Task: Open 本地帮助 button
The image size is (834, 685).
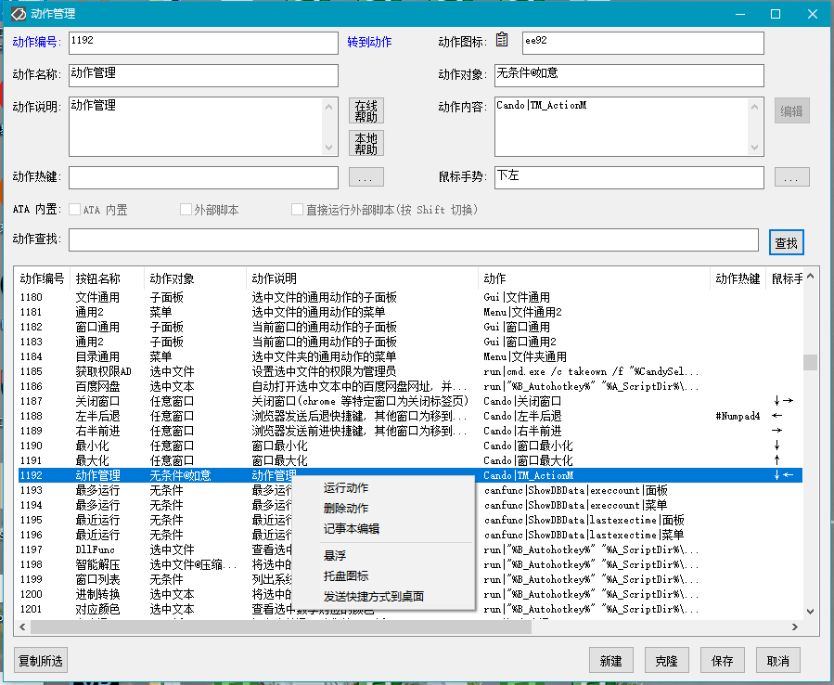Action: (366, 144)
